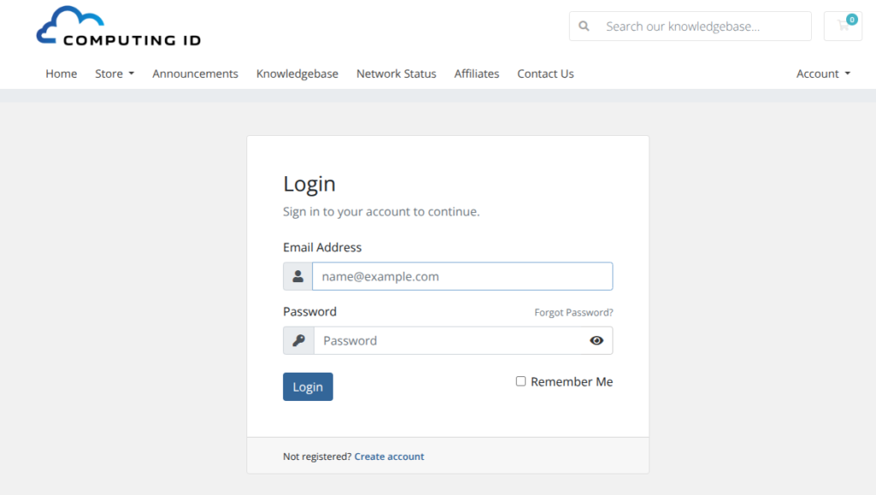View the Network Status page
Image resolution: width=876 pixels, height=495 pixels.
click(x=396, y=74)
